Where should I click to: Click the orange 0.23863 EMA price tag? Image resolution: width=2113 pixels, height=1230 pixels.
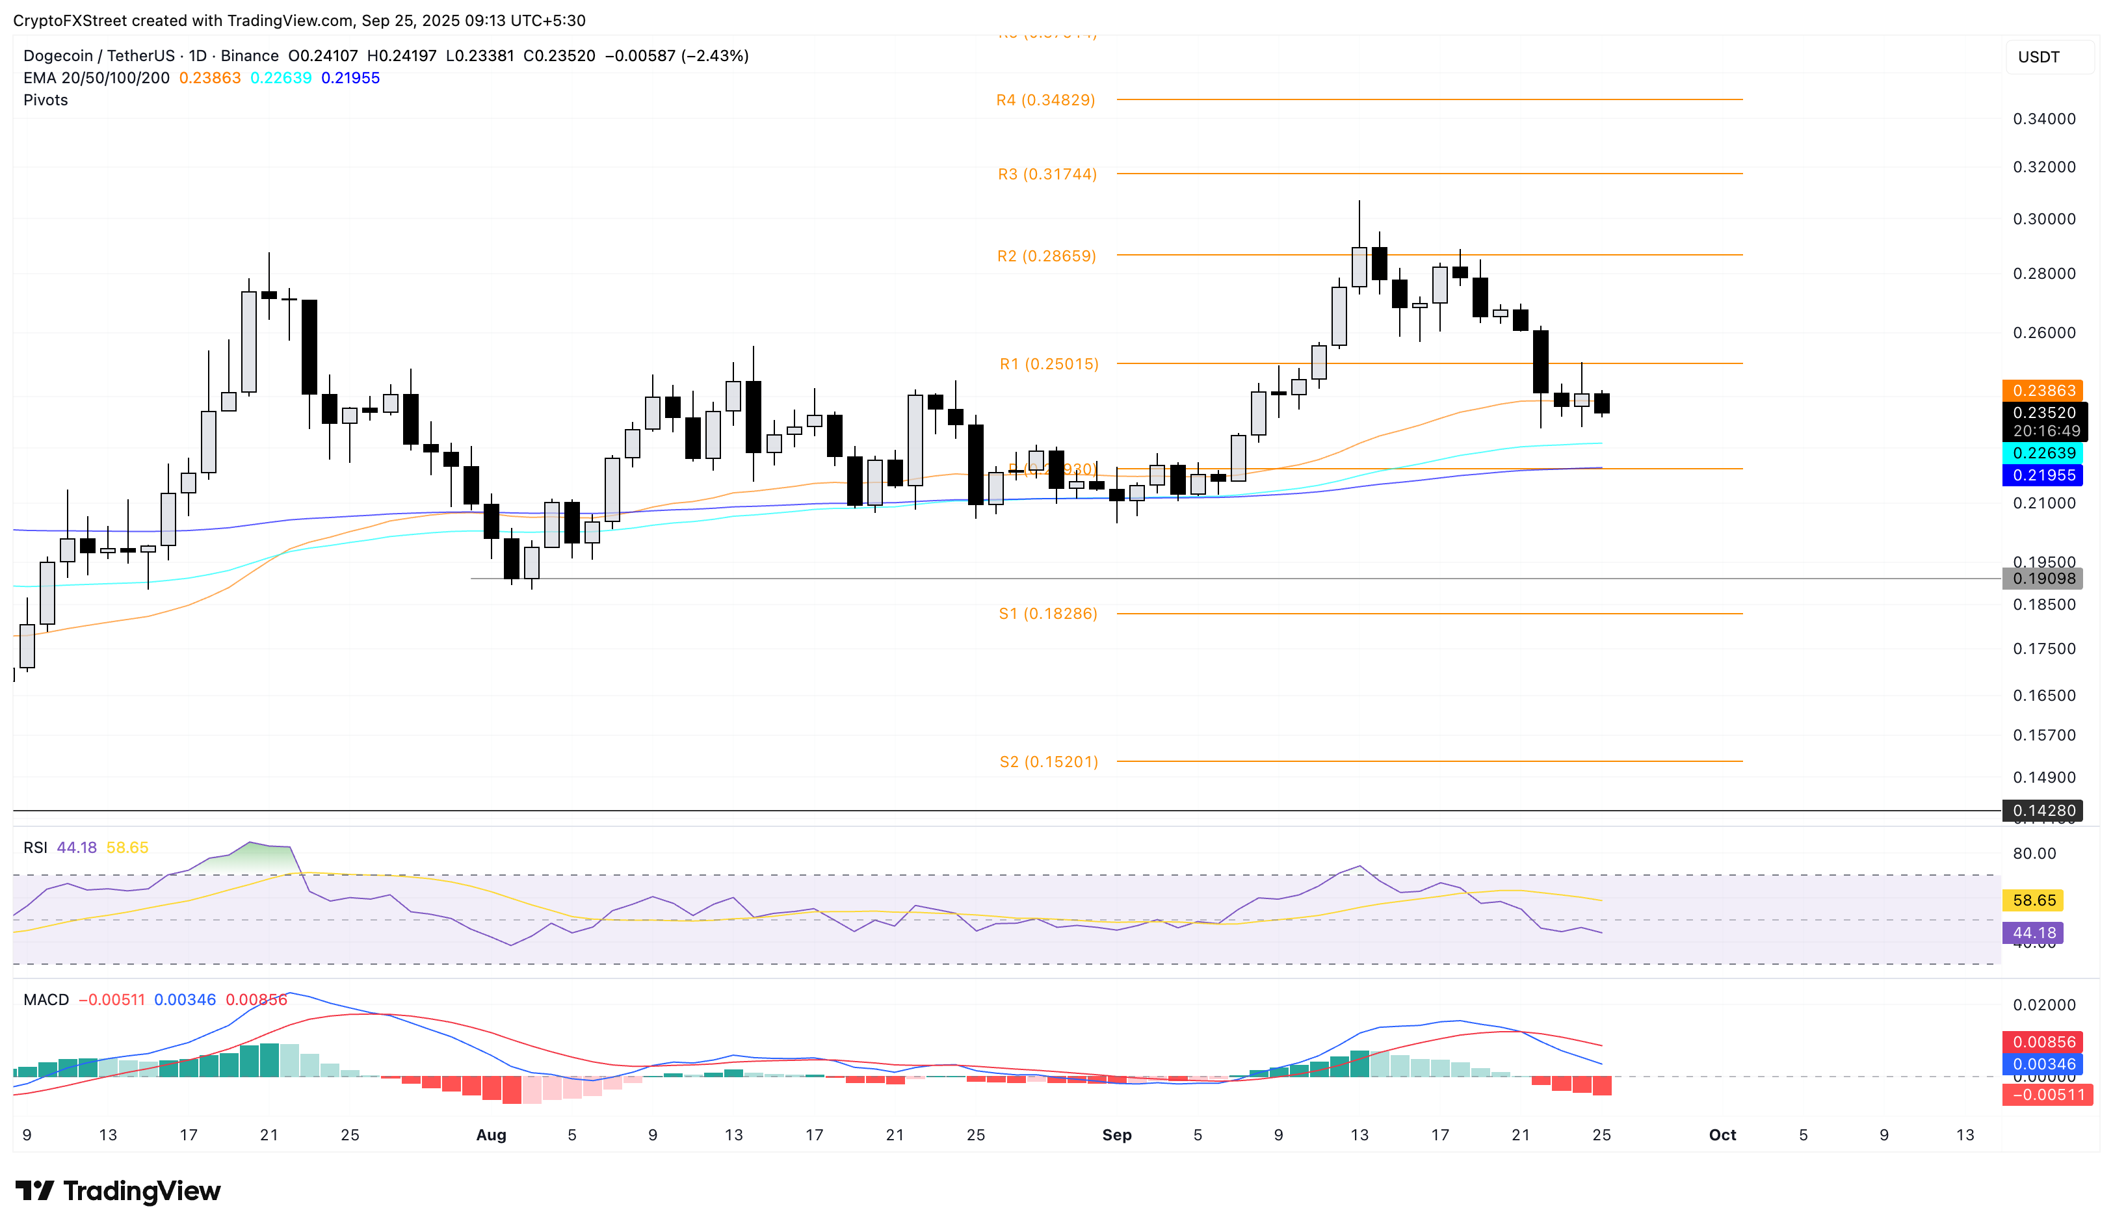click(2043, 391)
